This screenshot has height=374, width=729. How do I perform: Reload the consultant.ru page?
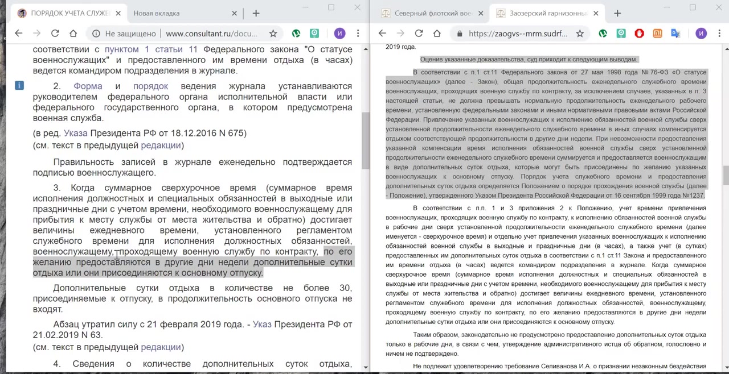point(55,34)
